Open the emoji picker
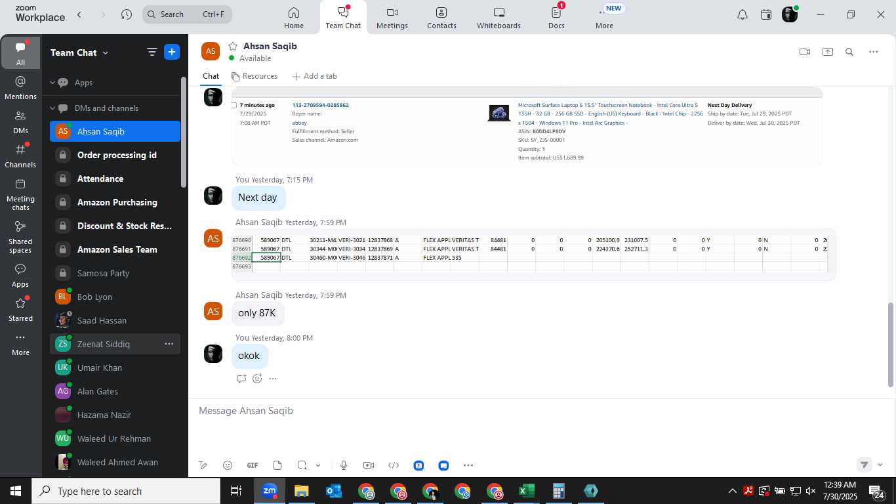This screenshot has height=504, width=896. (228, 465)
